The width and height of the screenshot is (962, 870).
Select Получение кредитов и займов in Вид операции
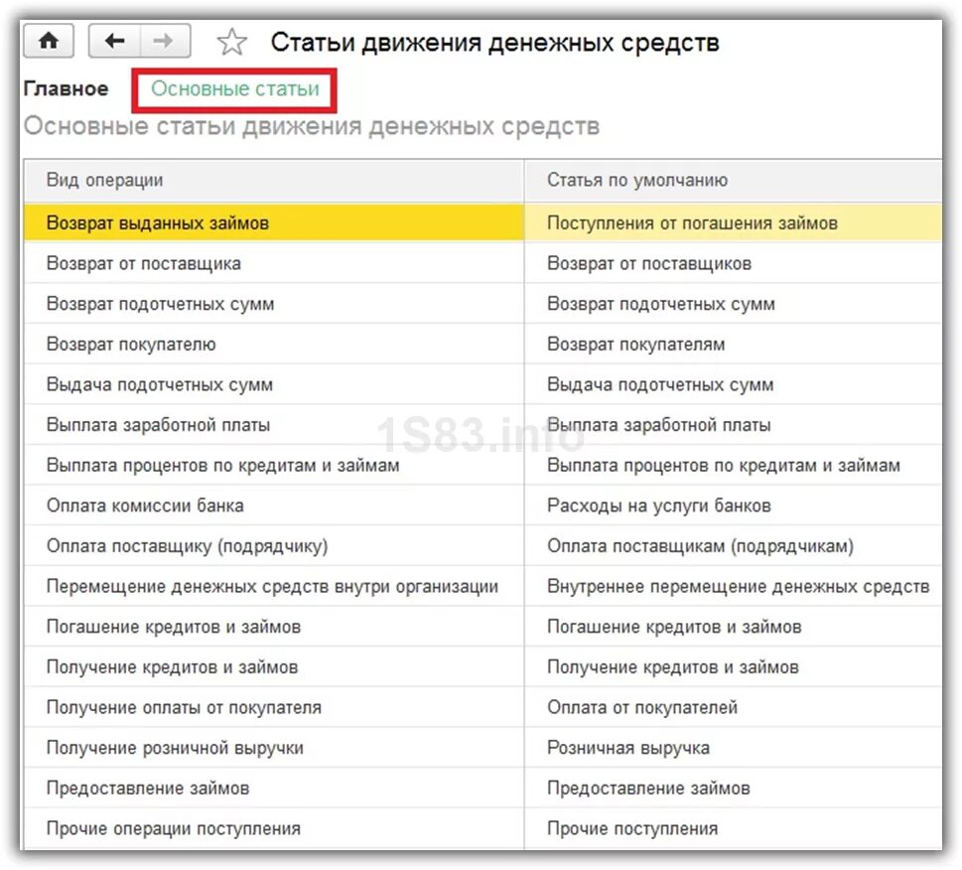coord(274,667)
